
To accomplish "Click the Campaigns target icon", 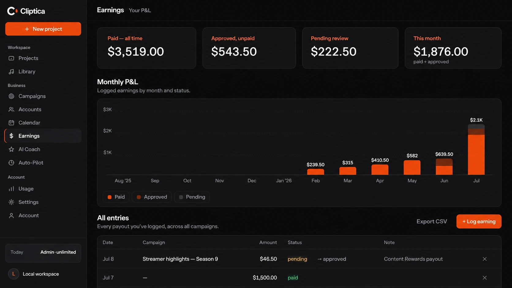I will (x=11, y=96).
